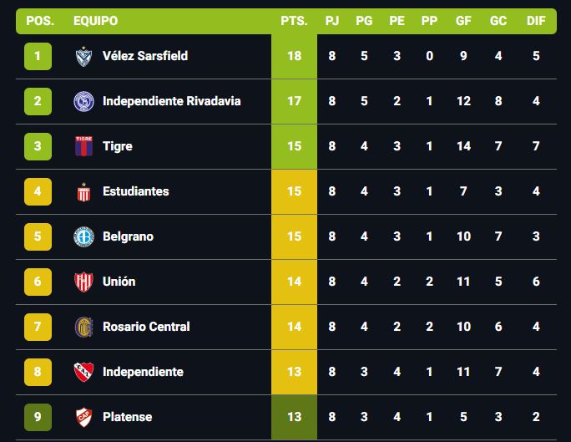Click the GF column header
Image resolution: width=571 pixels, height=442 pixels.
pos(464,21)
